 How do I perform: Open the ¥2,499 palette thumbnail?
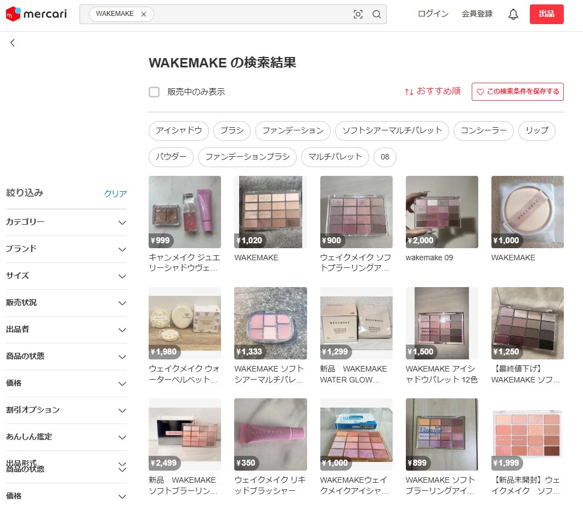click(x=185, y=434)
